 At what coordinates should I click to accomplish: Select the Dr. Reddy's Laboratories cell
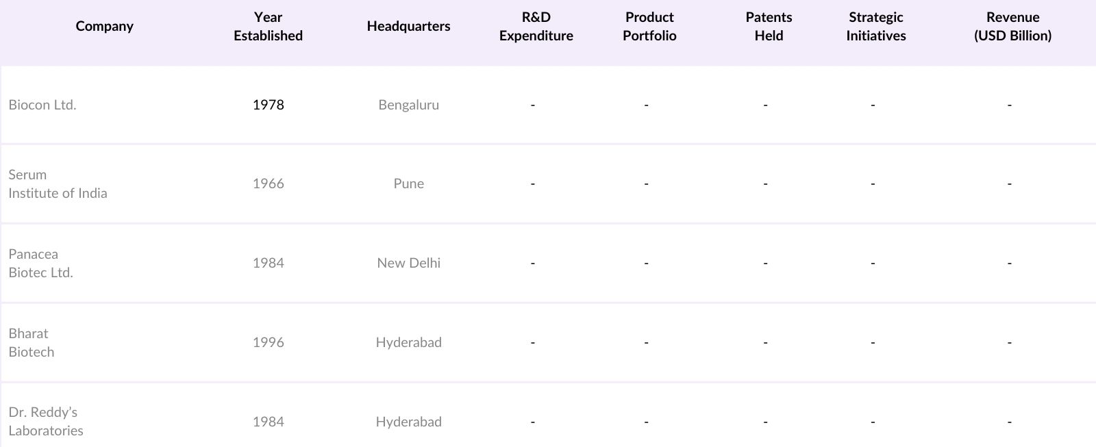click(46, 421)
